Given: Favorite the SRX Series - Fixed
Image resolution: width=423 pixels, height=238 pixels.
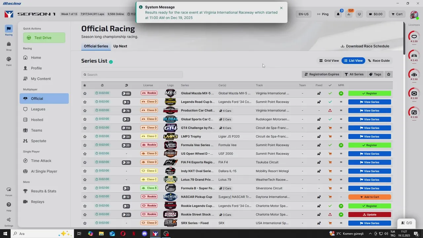Looking at the screenshot, I should 85,223.
